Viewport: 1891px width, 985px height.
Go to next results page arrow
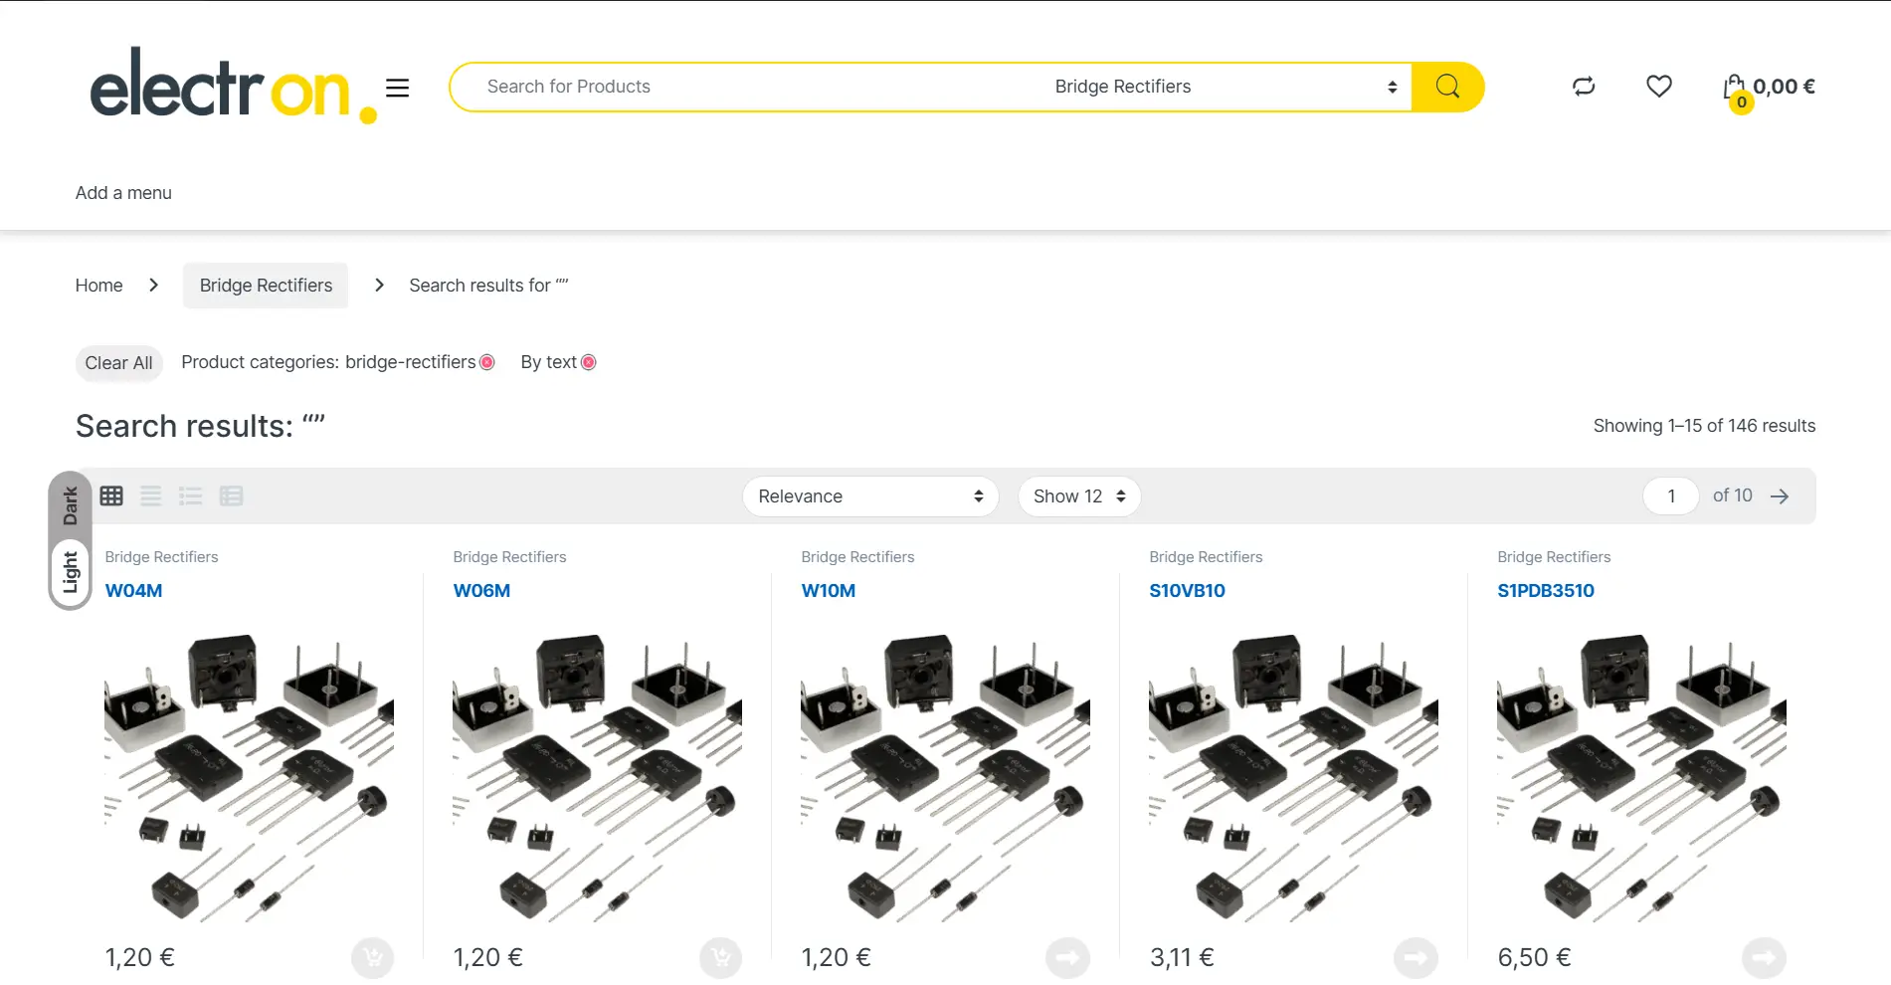[x=1780, y=495]
